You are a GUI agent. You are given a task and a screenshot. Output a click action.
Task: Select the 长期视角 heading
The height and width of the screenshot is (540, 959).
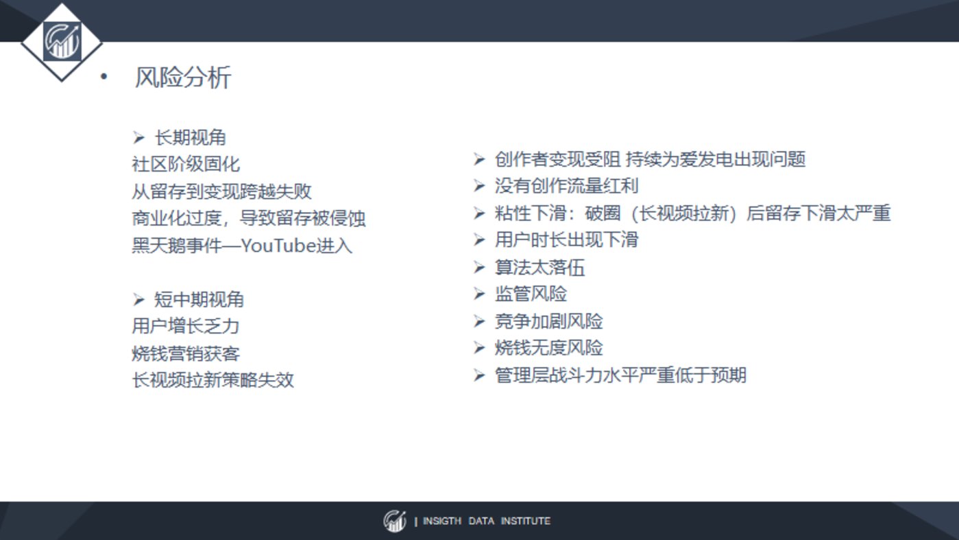click(189, 137)
